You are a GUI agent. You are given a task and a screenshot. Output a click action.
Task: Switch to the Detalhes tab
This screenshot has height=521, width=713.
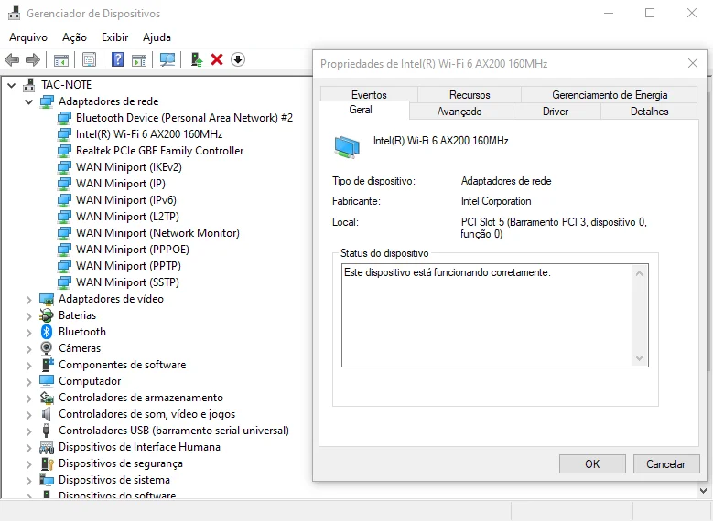[649, 112]
